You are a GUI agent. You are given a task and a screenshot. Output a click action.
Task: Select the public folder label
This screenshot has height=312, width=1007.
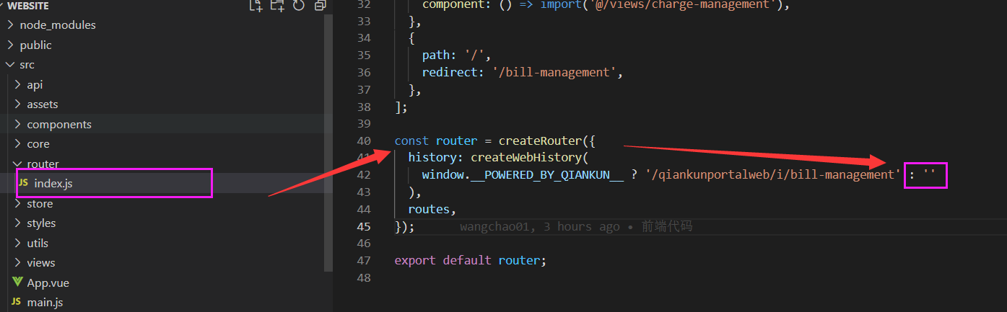35,45
